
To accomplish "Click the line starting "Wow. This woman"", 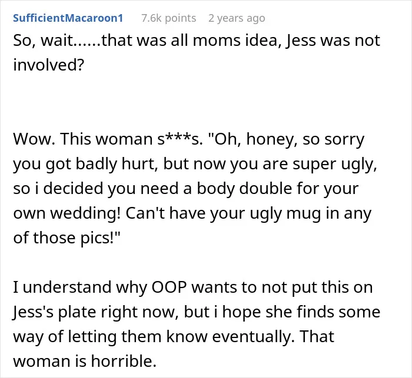I will point(189,139).
